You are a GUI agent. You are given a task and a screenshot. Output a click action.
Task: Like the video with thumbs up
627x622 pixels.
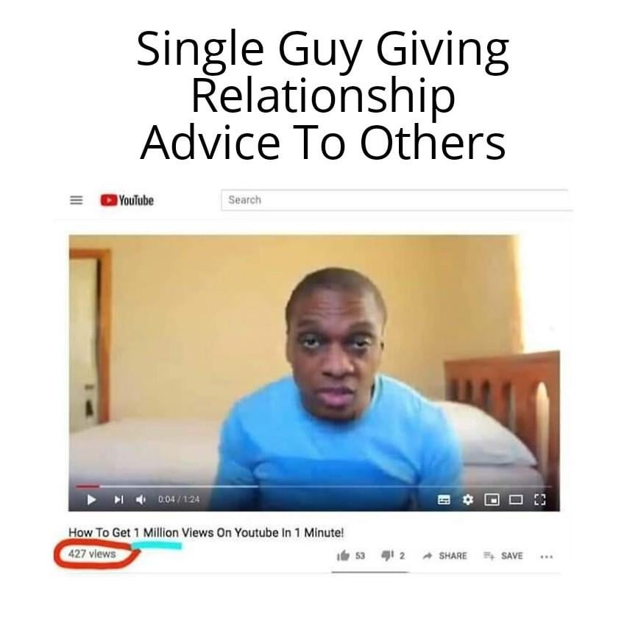[x=351, y=556]
